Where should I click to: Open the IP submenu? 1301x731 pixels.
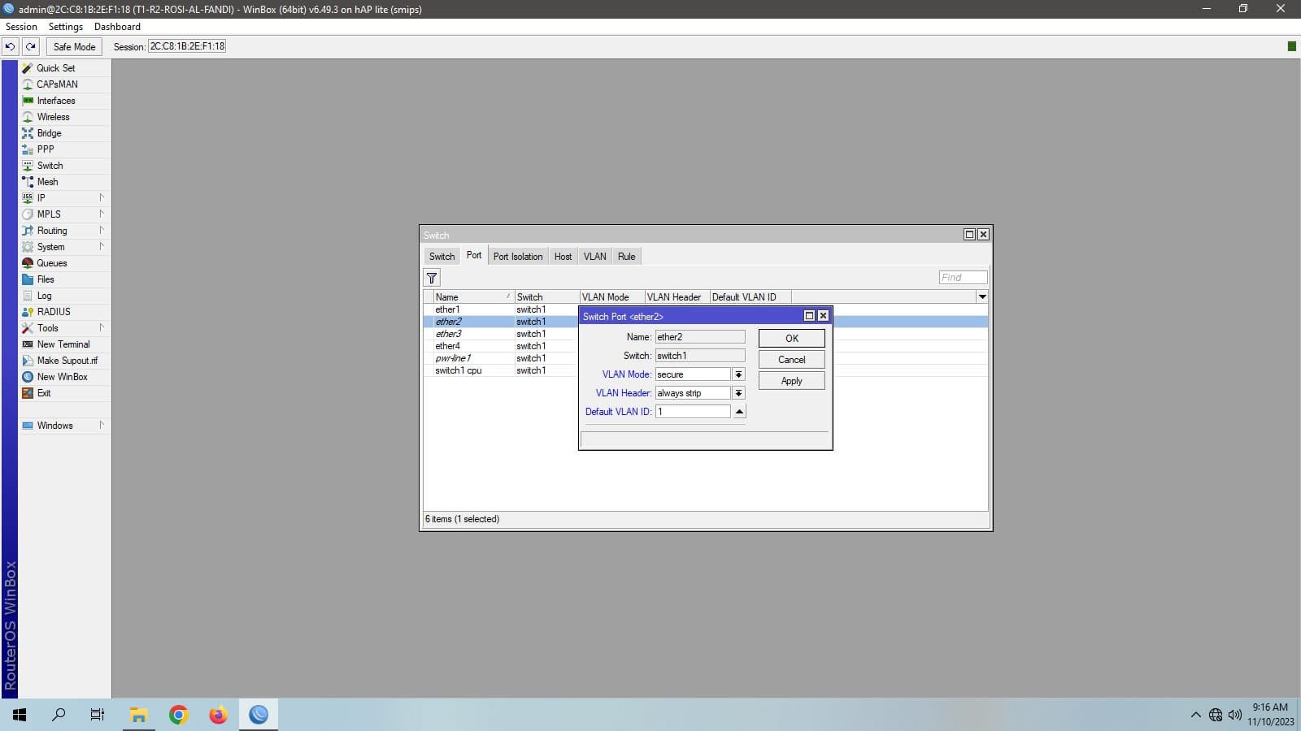(x=64, y=198)
